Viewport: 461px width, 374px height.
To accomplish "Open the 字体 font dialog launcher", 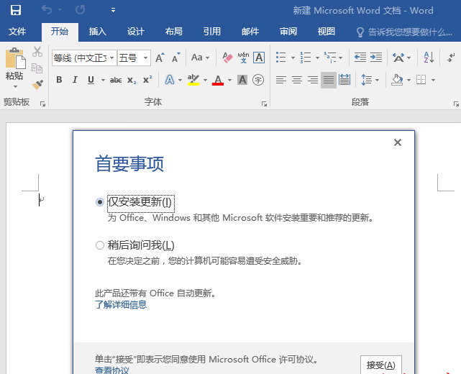I will pos(264,104).
